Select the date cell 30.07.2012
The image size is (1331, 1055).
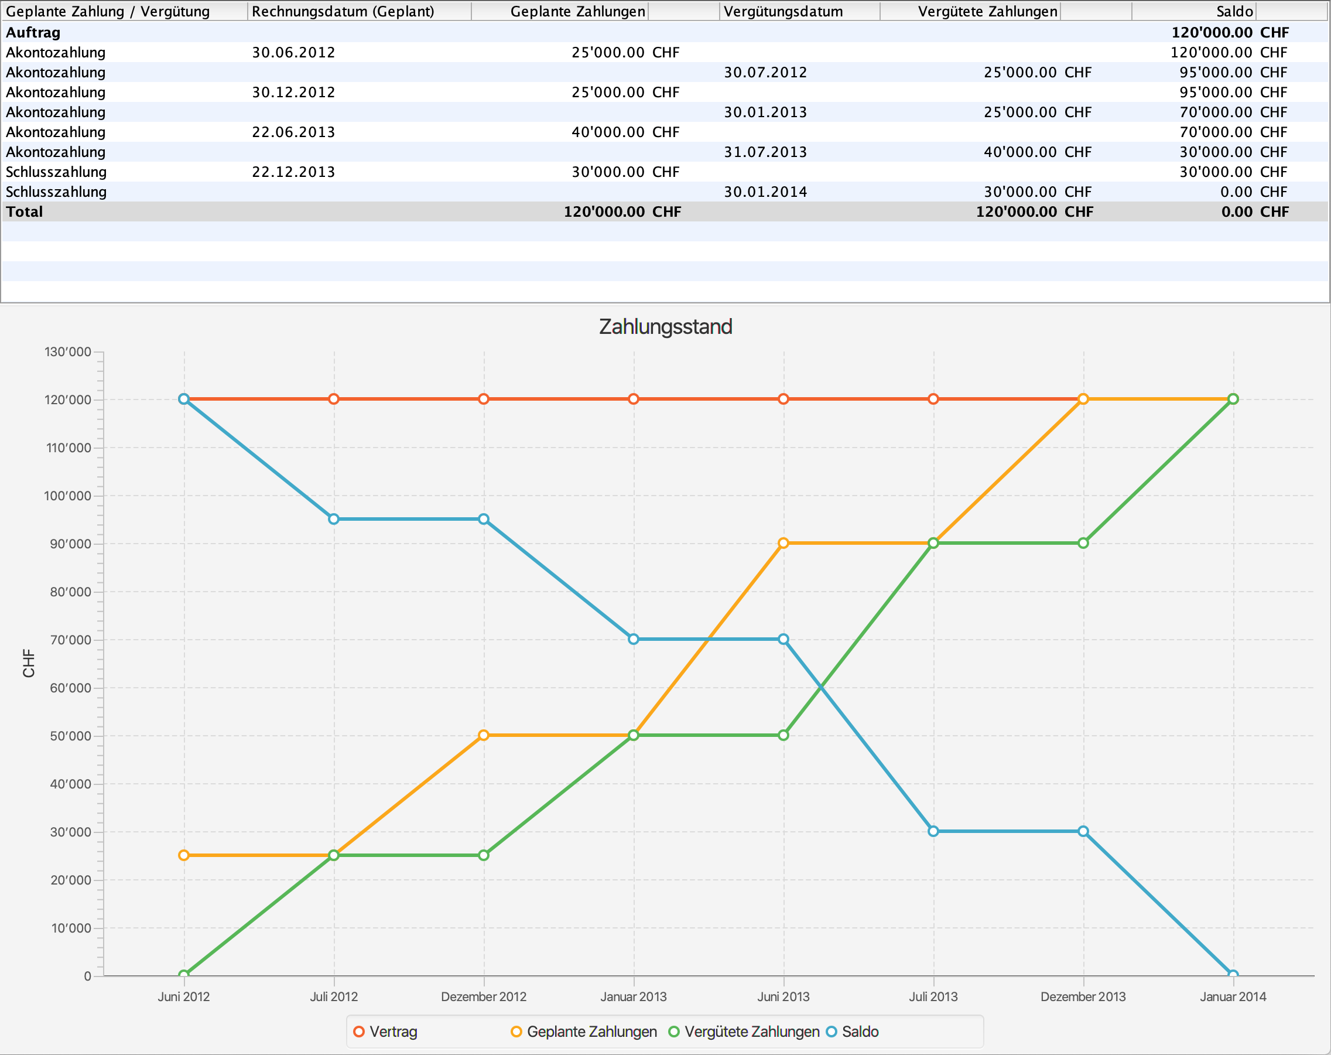coord(765,72)
